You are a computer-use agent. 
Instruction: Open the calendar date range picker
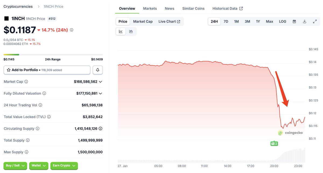pos(294,22)
